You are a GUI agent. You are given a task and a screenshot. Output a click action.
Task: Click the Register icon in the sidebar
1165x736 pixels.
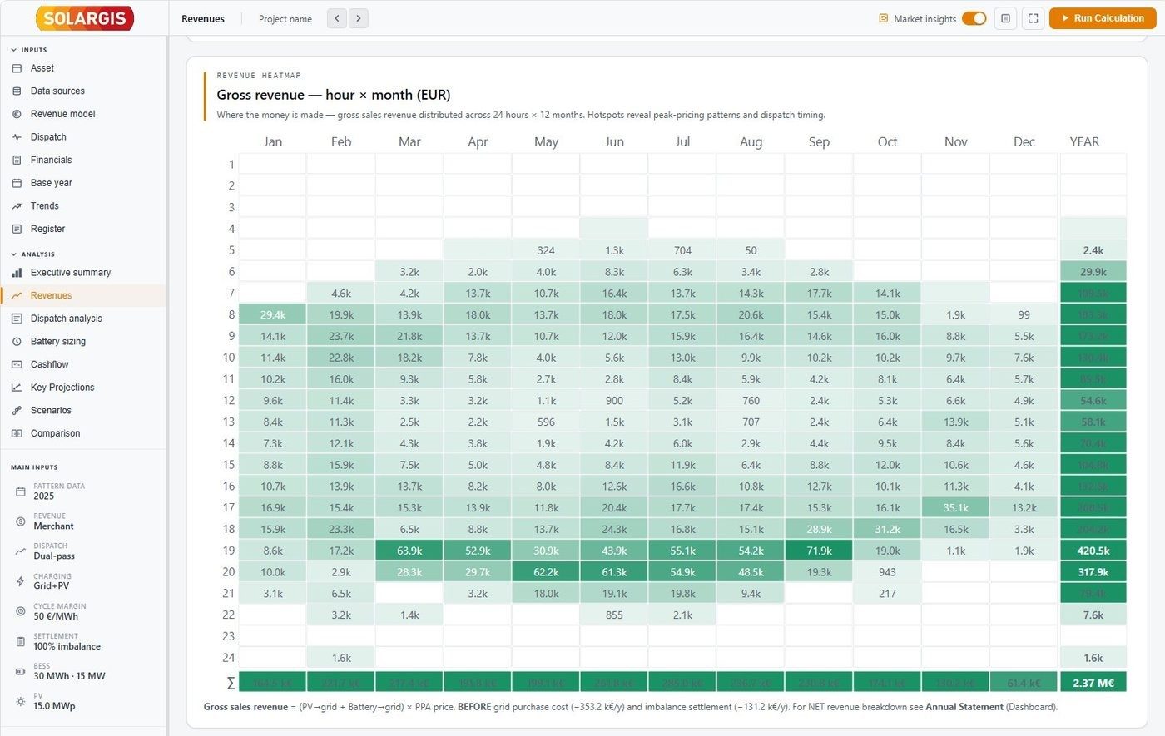point(17,229)
